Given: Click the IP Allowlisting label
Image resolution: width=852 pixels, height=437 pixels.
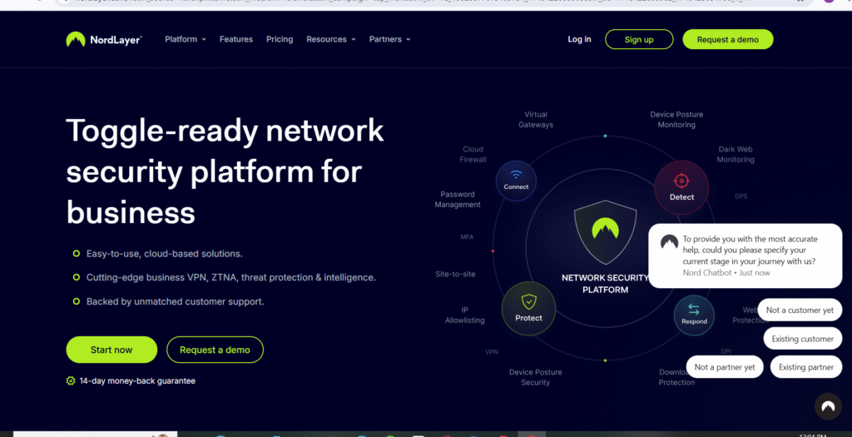Looking at the screenshot, I should (x=464, y=315).
